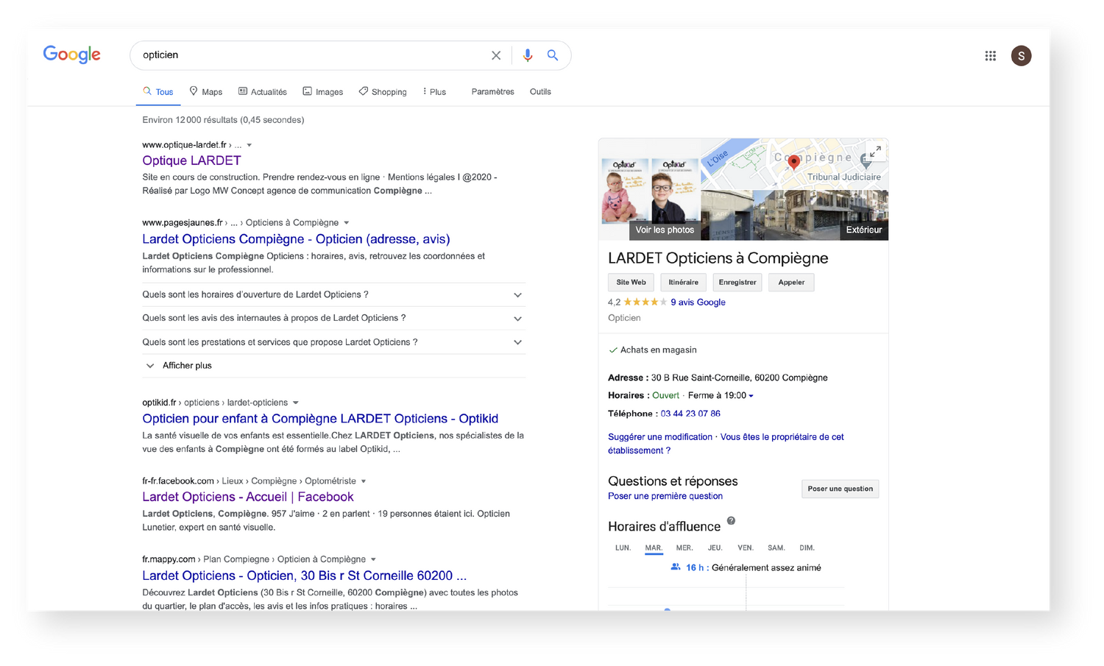Start voice search with microphone icon

pos(527,55)
